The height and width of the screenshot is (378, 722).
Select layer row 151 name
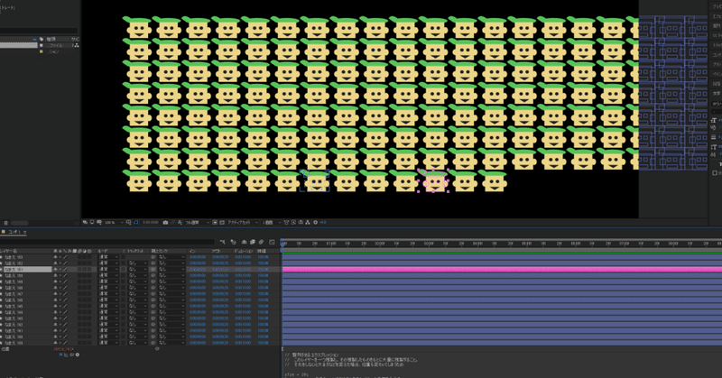(x=28, y=270)
